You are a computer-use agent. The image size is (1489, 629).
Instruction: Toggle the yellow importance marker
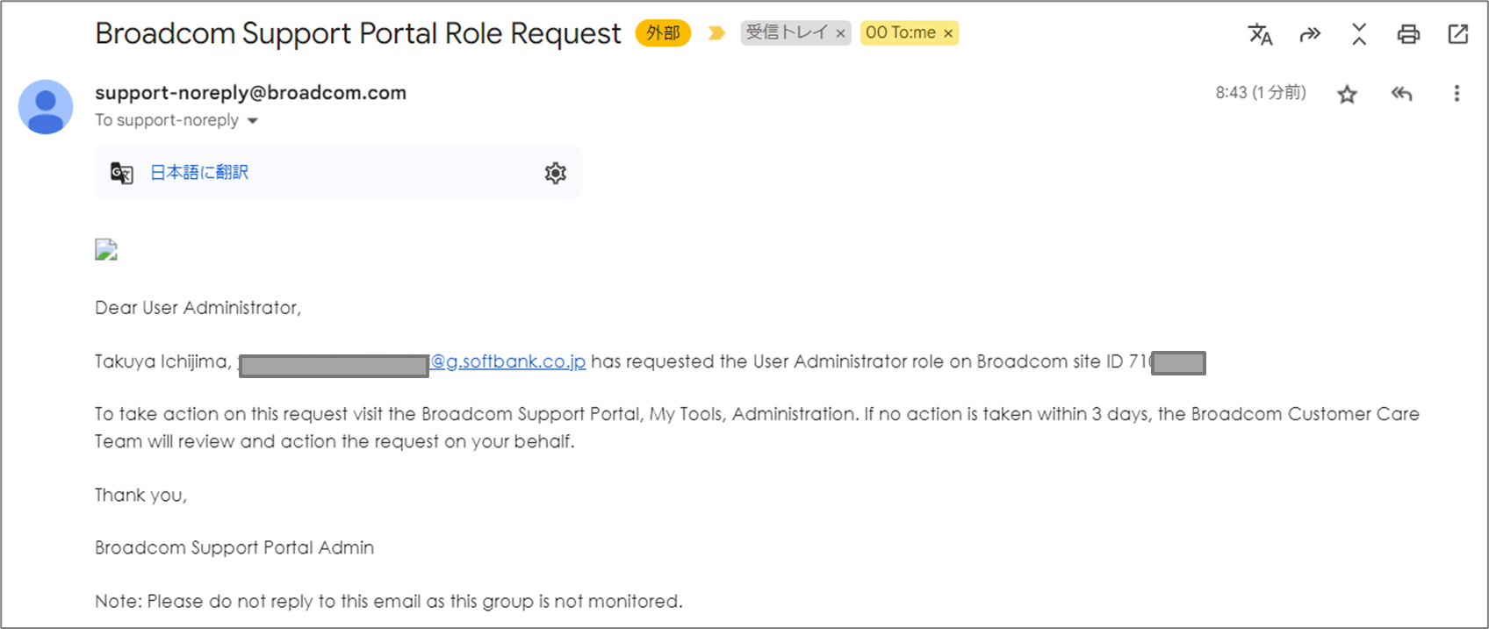(x=716, y=33)
